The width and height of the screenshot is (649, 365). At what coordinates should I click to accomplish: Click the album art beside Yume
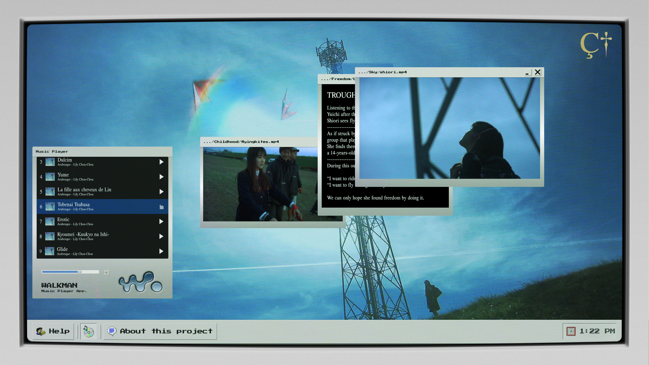50,177
